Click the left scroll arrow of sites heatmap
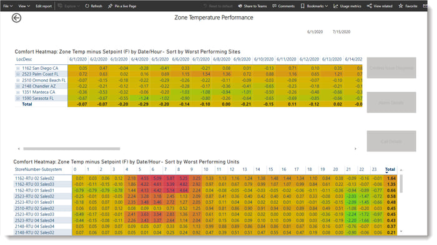The height and width of the screenshot is (245, 437). [x=19, y=148]
